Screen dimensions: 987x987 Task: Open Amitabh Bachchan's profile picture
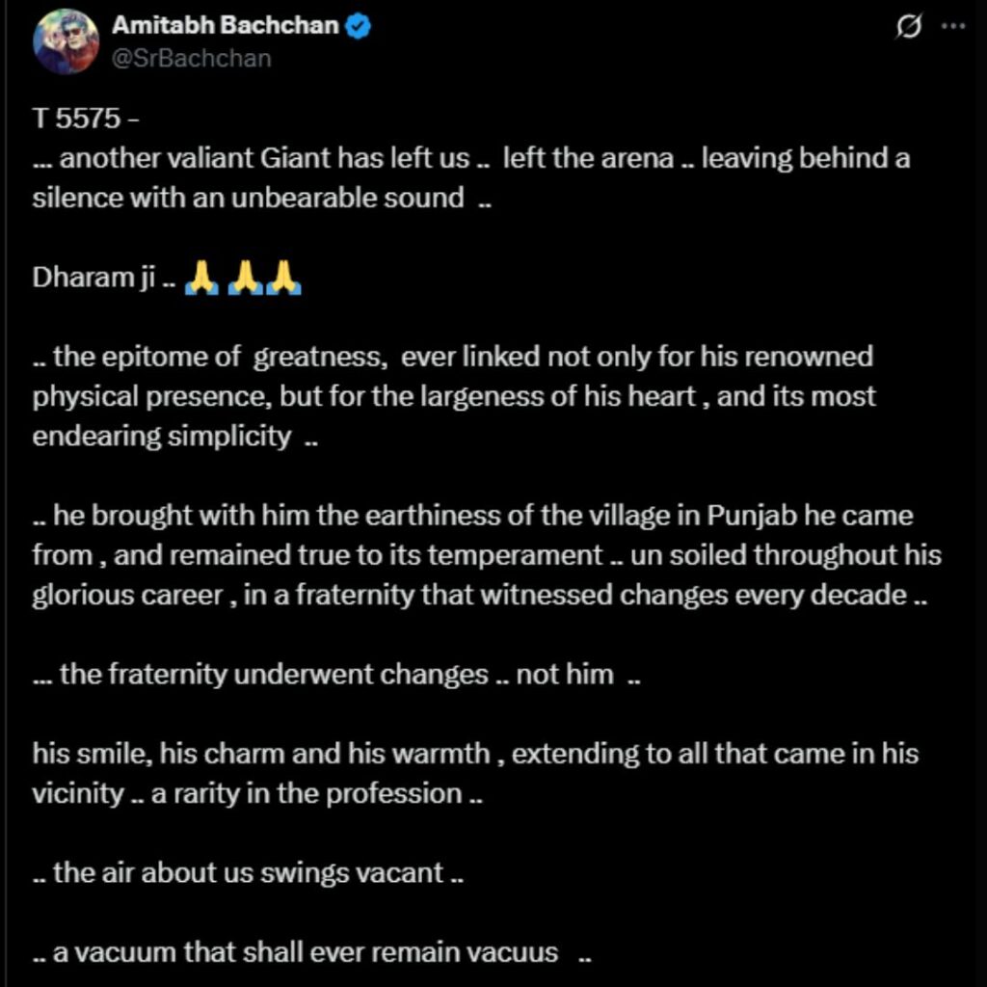pos(66,44)
